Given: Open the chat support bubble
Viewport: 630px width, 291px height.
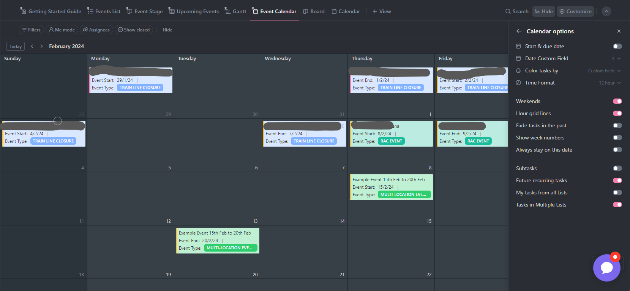Looking at the screenshot, I should 607,268.
